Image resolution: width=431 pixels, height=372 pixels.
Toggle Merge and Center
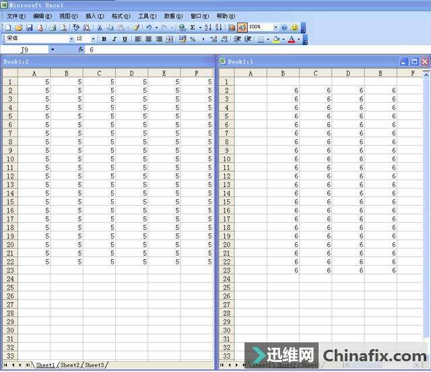[170, 39]
